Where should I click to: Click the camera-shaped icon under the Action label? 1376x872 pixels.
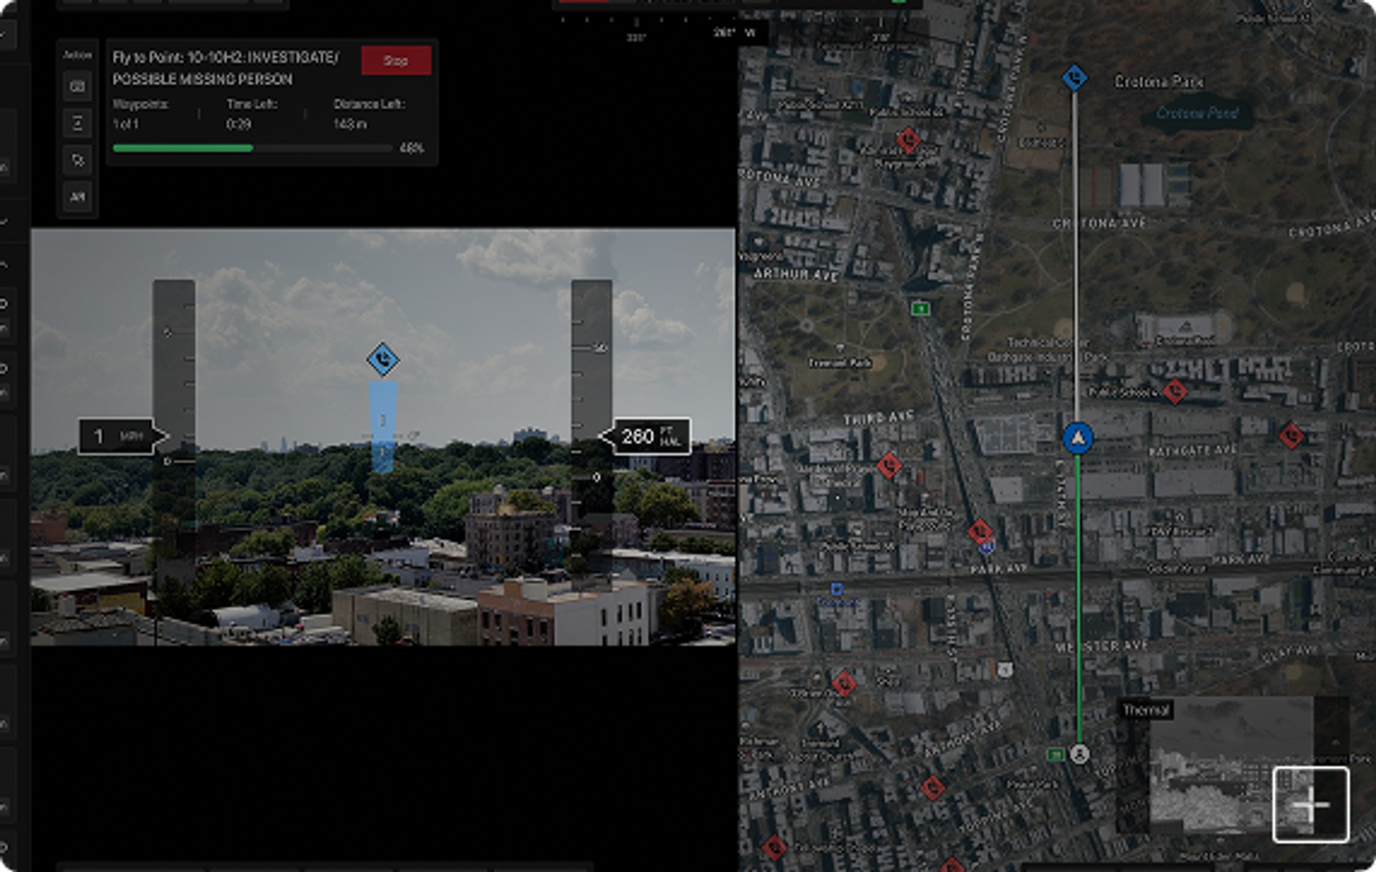pos(77,87)
